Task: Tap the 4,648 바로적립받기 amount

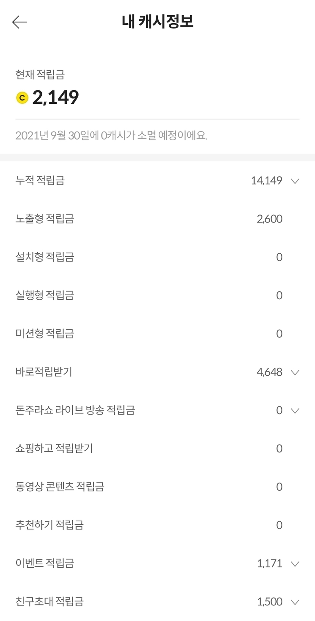Action: tap(269, 372)
